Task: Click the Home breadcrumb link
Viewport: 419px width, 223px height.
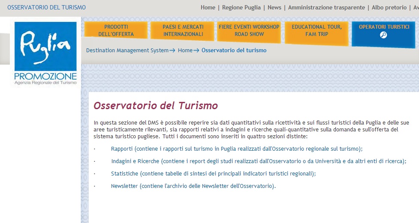Action: click(185, 51)
